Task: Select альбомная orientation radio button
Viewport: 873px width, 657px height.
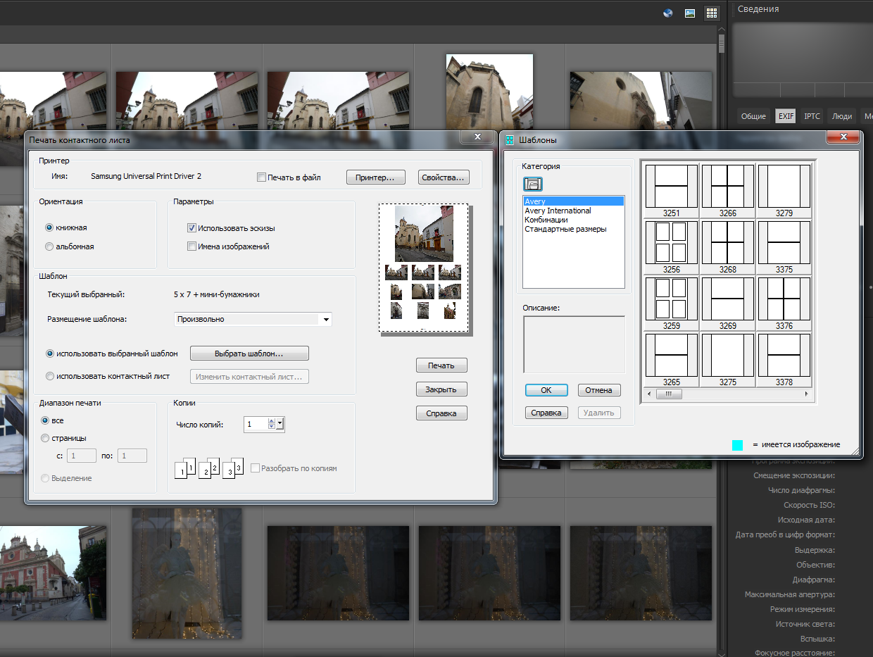Action: 49,246
